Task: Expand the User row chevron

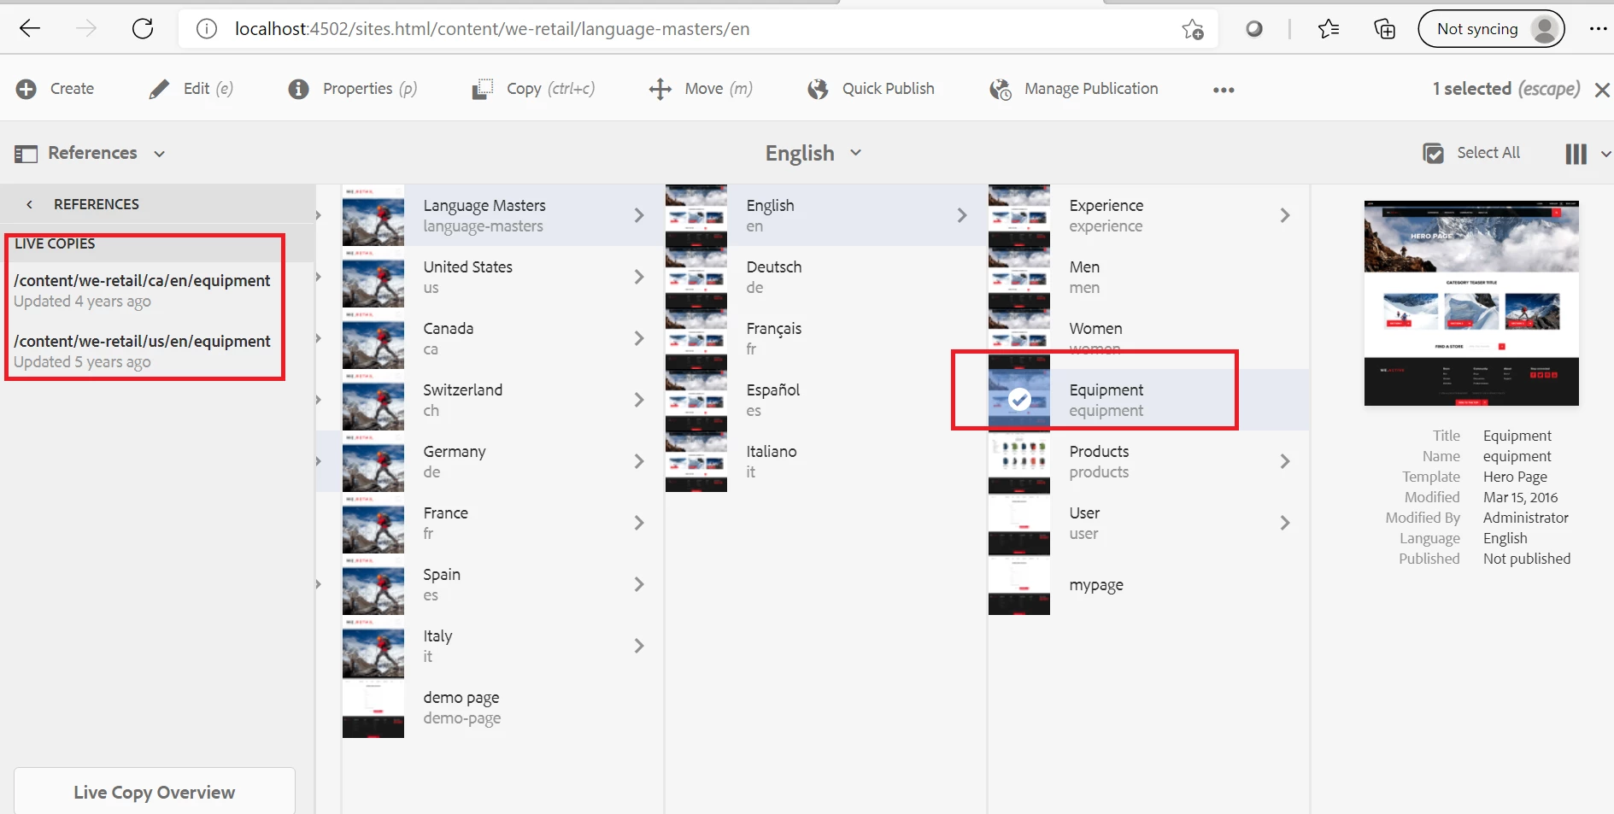Action: tap(1285, 523)
